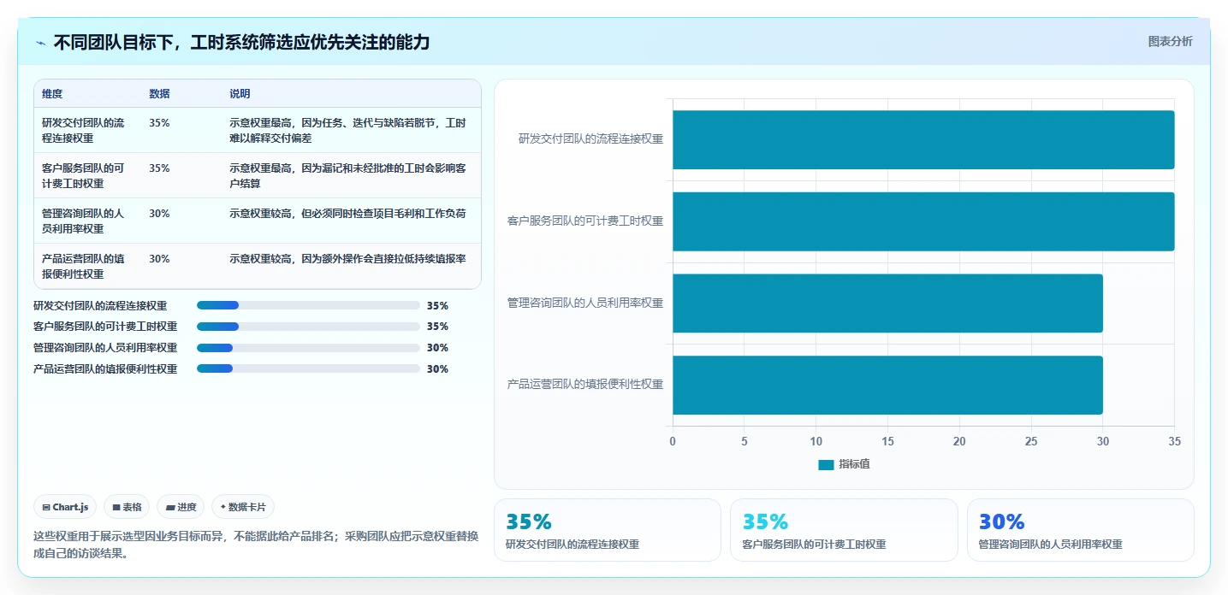Toggle the 指标值 legend color swatch

pyautogui.click(x=826, y=464)
